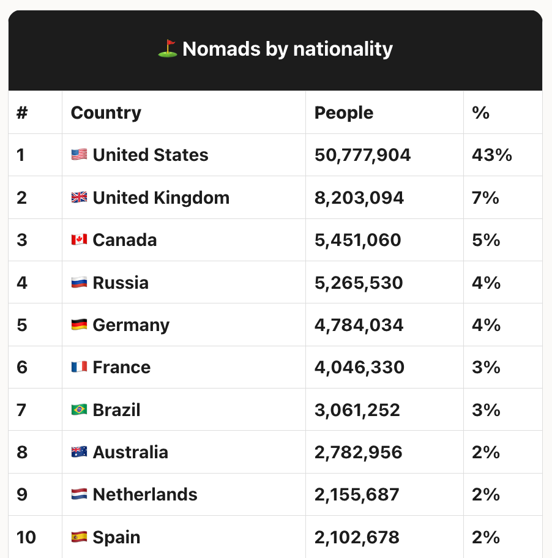Click the Brazil flag icon
This screenshot has height=558, width=552.
click(79, 410)
